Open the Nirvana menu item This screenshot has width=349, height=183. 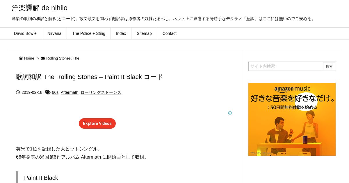54,33
